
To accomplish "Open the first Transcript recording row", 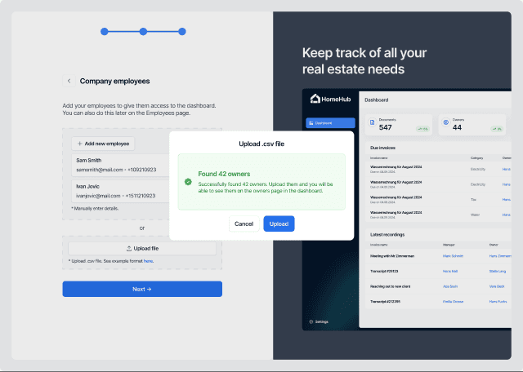I will pos(384,272).
